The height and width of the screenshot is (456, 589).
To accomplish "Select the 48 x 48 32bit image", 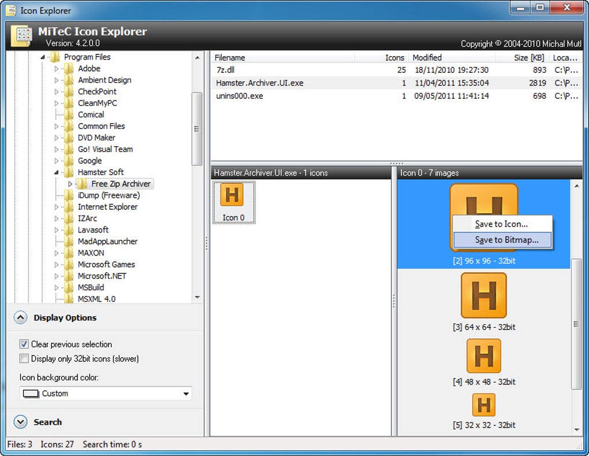I will [484, 355].
